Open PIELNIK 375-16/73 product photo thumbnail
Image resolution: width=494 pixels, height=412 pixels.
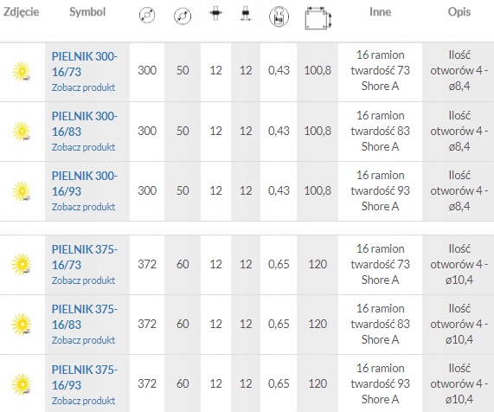click(x=22, y=264)
